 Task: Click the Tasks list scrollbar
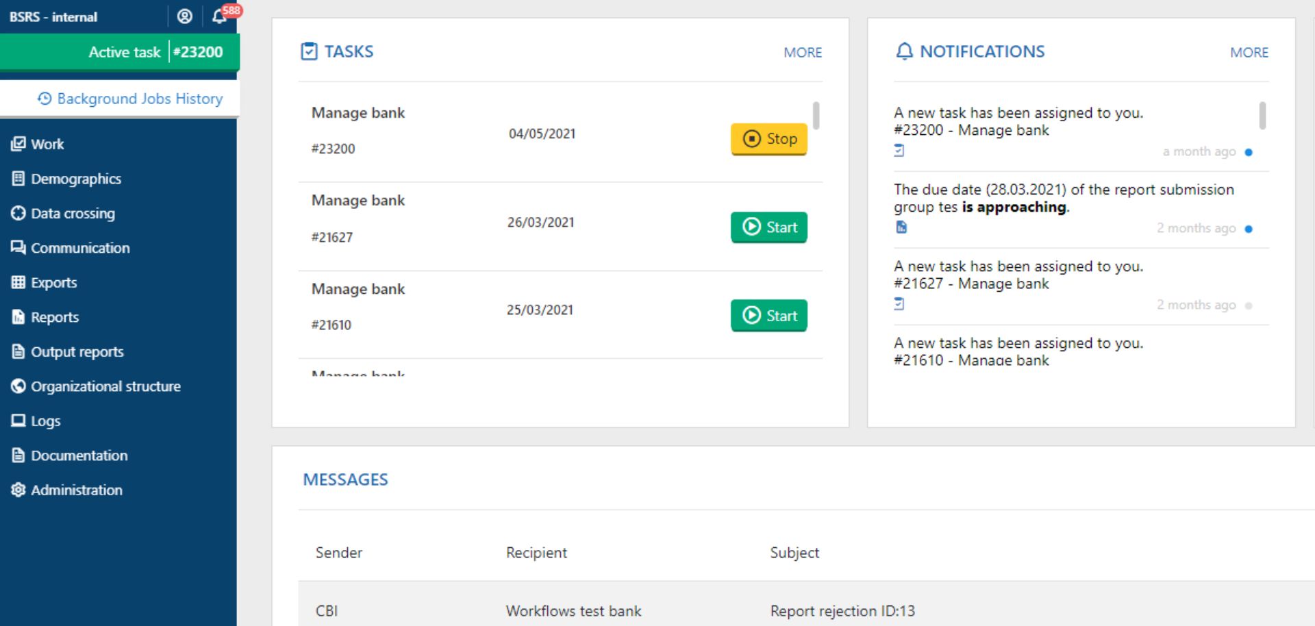coord(816,116)
